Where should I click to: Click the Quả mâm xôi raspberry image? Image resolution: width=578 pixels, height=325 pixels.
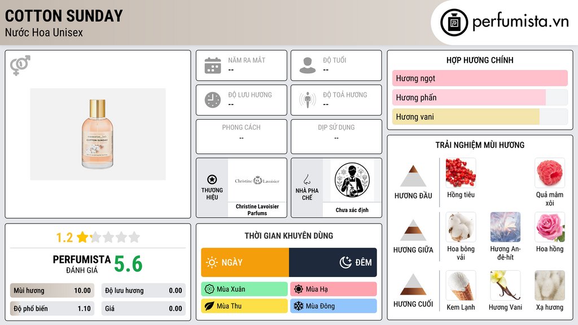[550, 173]
